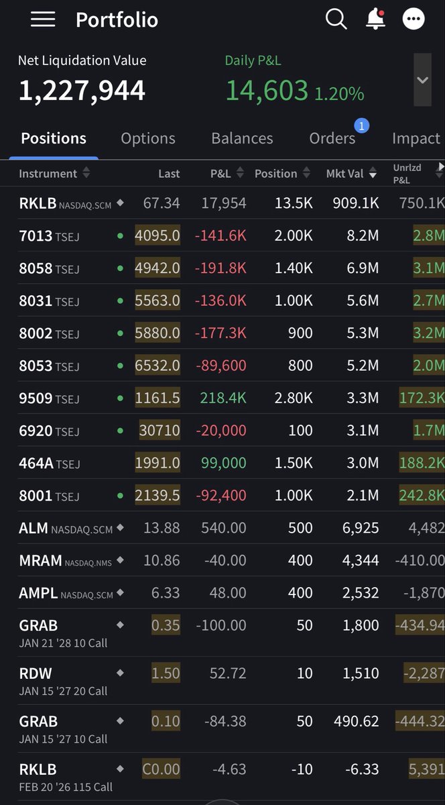The height and width of the screenshot is (805, 445).
Task: Click the Last column header
Action: tap(169, 173)
